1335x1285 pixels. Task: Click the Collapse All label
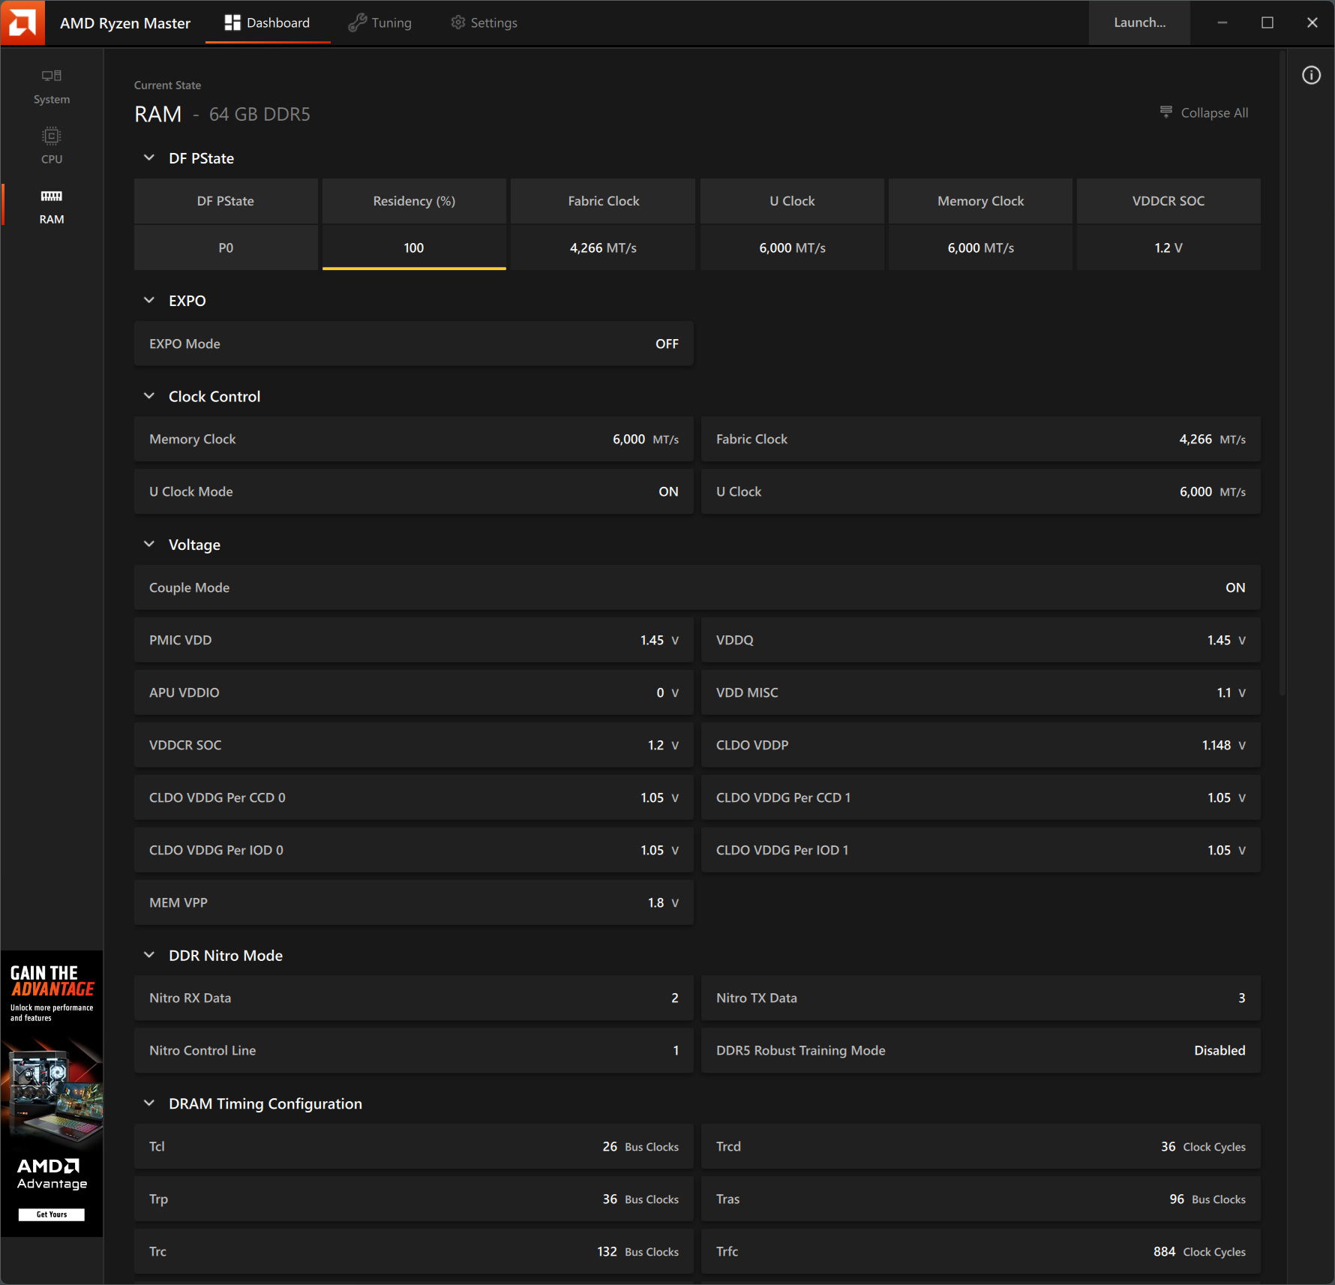(x=1214, y=113)
